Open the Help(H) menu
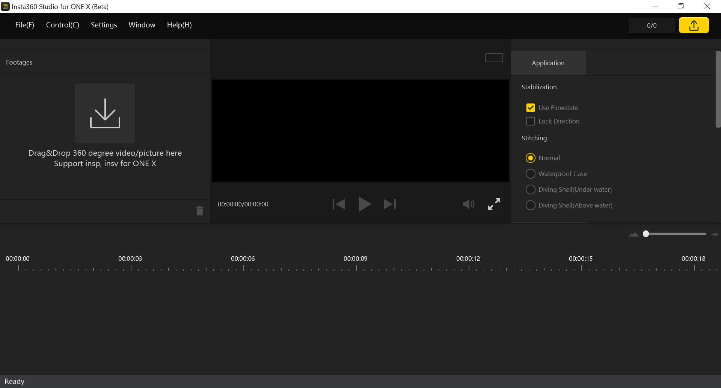721x388 pixels. [179, 25]
